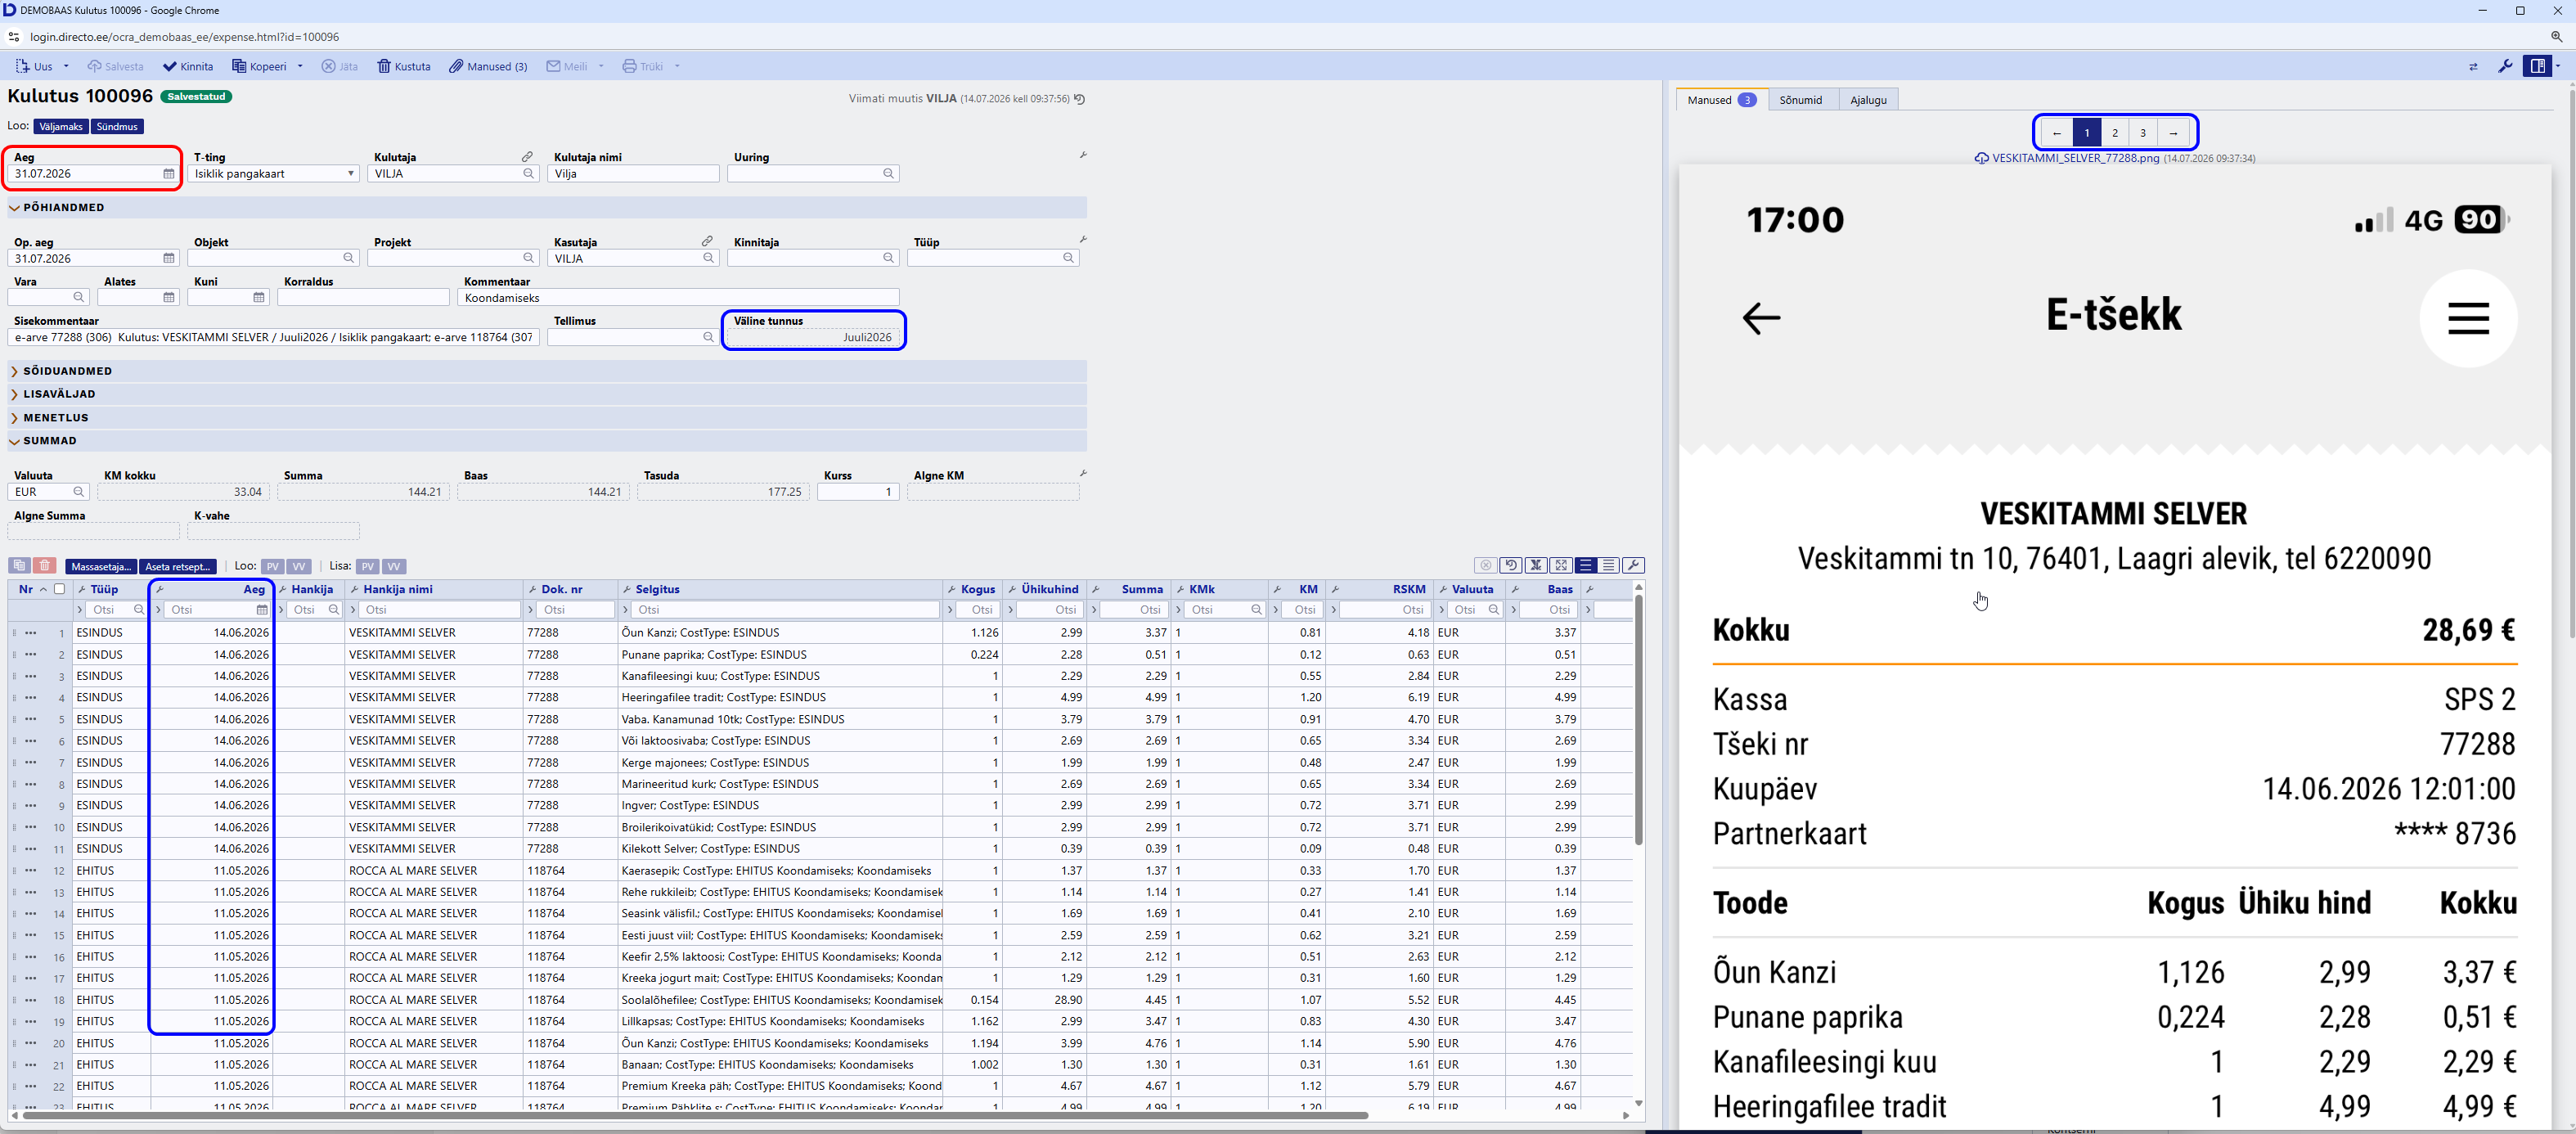Click the fullscreen expand icon above the table

[x=1561, y=566]
